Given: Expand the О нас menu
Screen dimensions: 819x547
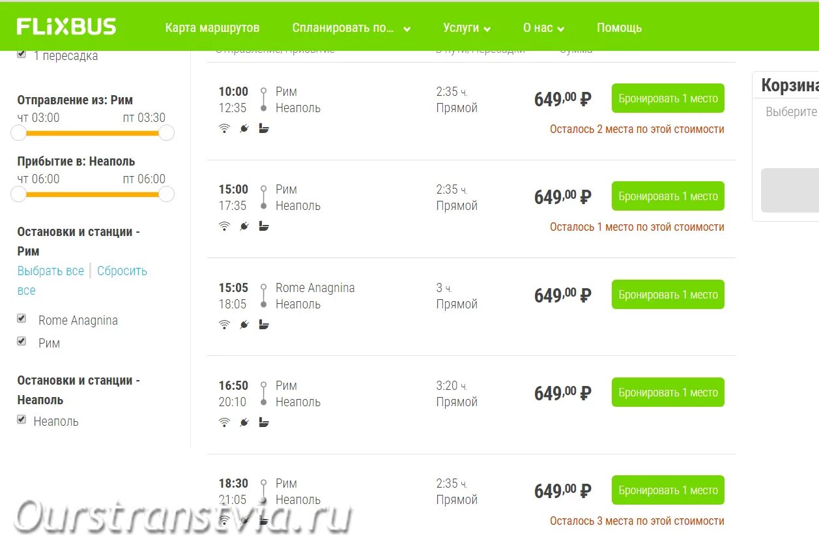Looking at the screenshot, I should click(543, 28).
